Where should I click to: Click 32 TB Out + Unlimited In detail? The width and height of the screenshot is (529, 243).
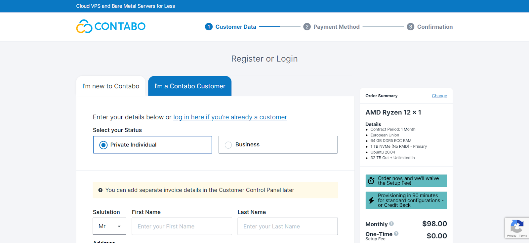(393, 158)
